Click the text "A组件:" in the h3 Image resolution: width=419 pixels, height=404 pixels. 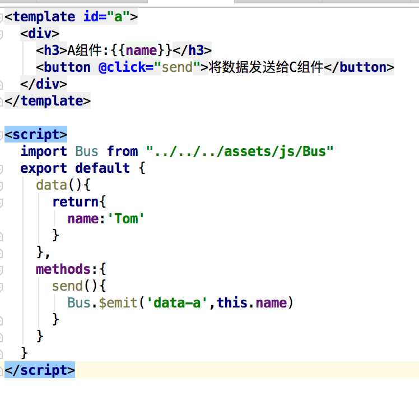point(89,50)
